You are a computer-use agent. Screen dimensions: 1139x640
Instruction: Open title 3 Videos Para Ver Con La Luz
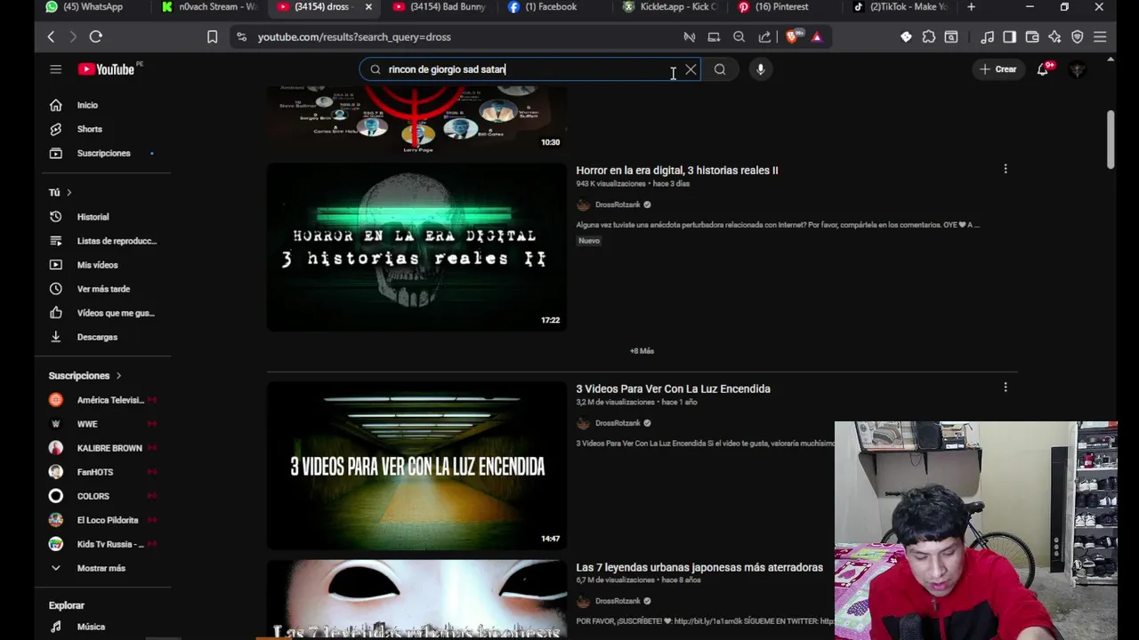pos(673,389)
